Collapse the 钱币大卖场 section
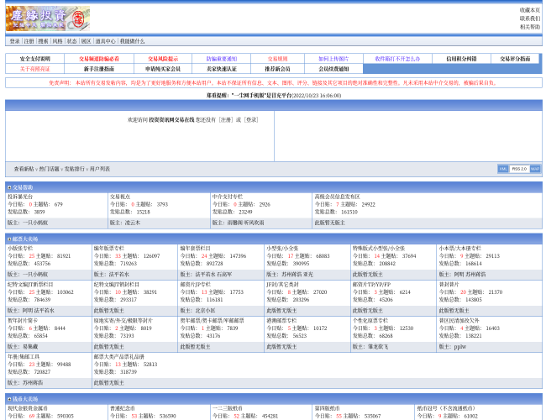The width and height of the screenshot is (546, 420). tap(9, 399)
